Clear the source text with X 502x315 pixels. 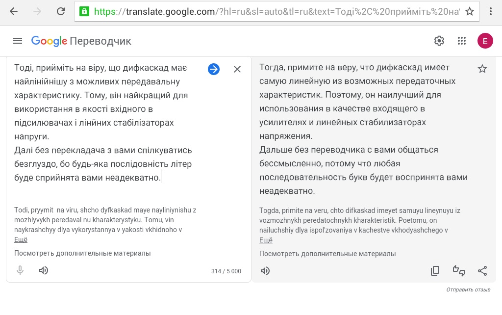coord(237,69)
